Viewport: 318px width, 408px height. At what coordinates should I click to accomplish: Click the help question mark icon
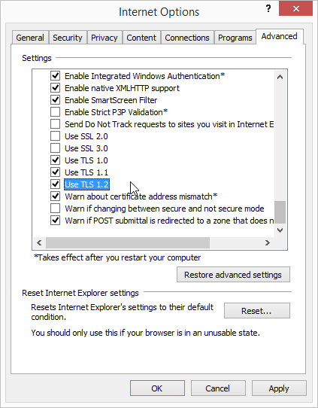(268, 9)
